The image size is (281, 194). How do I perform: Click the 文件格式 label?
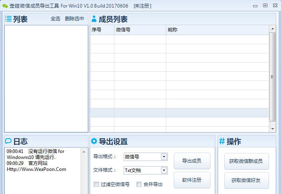105,170
